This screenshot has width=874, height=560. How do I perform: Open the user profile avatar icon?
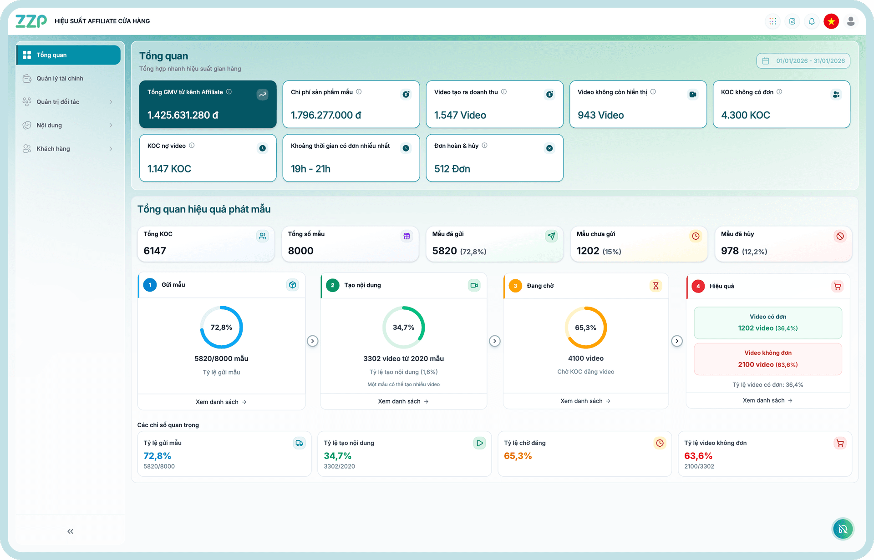pyautogui.click(x=850, y=21)
